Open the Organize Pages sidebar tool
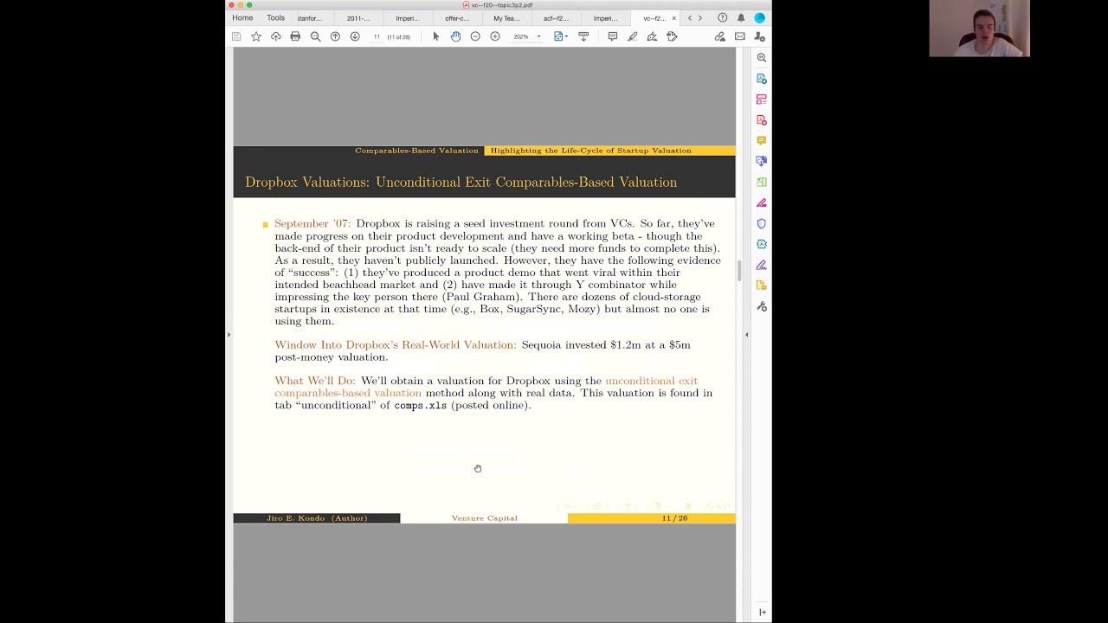The image size is (1108, 623). (x=762, y=100)
